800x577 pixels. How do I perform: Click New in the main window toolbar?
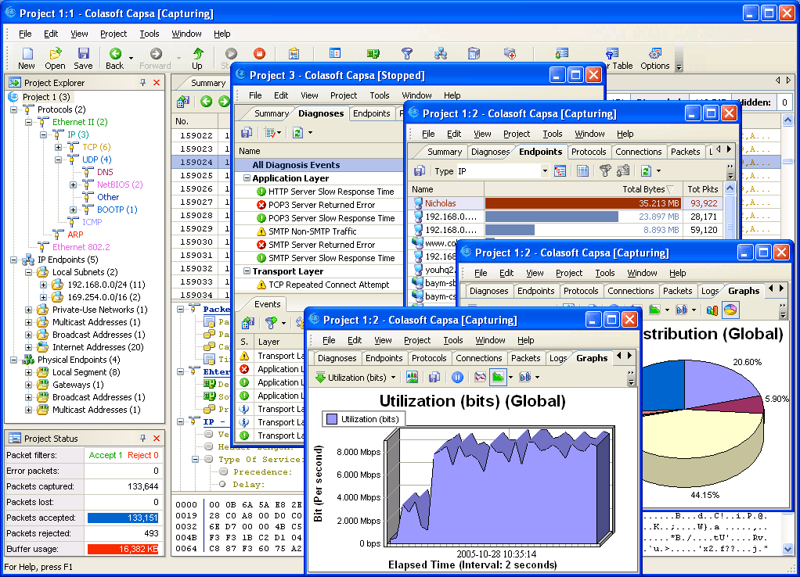tap(27, 58)
